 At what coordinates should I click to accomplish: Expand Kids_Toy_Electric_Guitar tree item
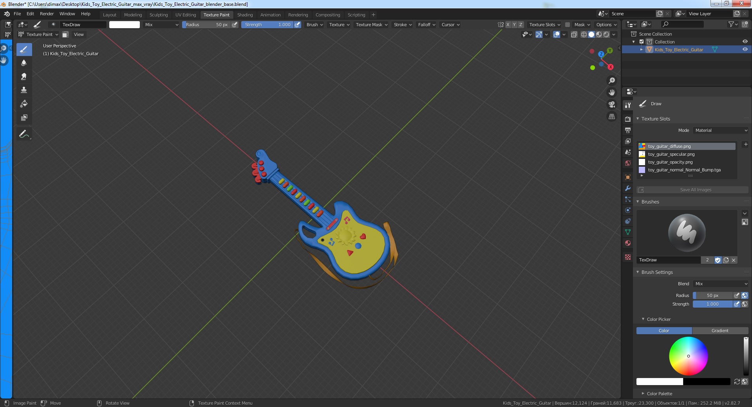[x=641, y=50]
